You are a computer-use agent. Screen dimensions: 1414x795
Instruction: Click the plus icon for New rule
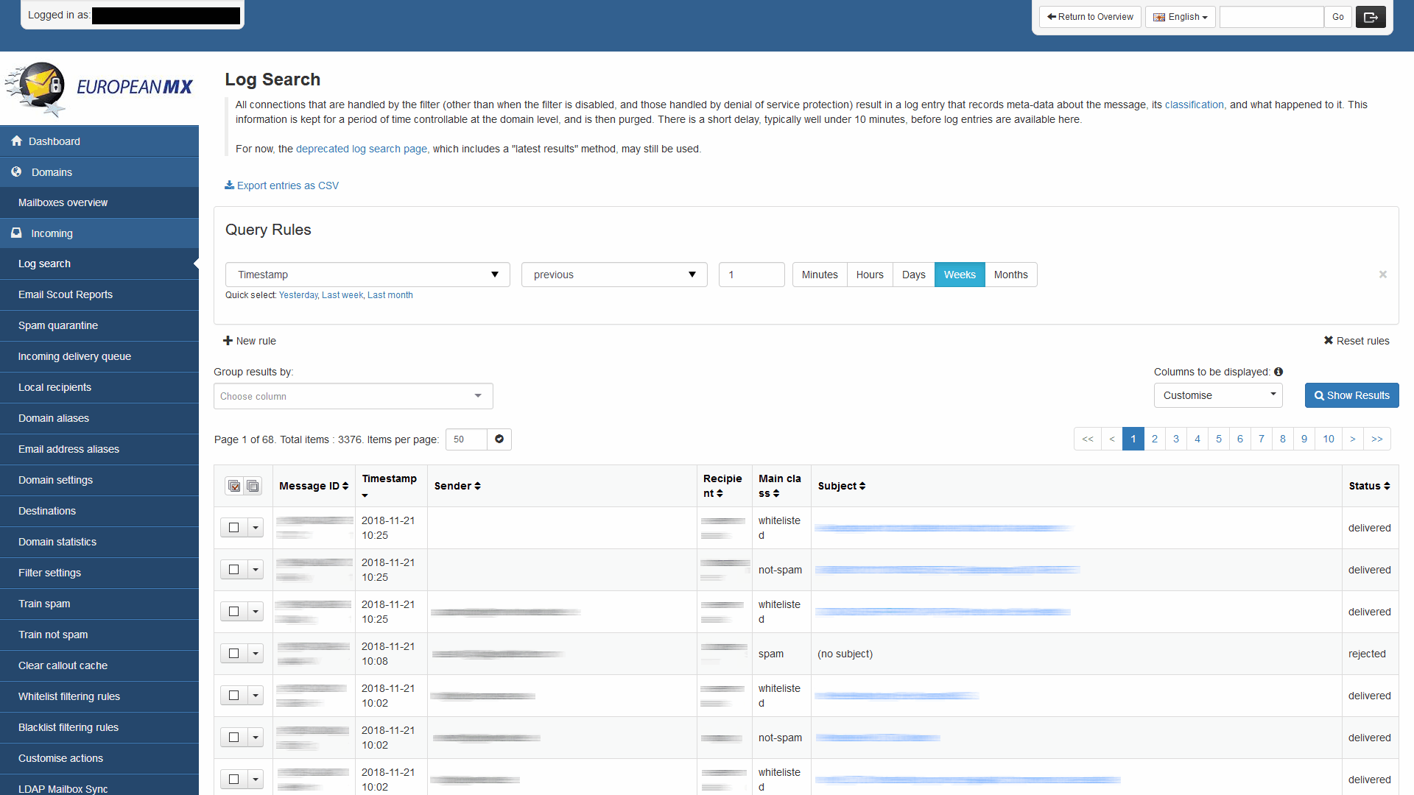click(x=228, y=341)
